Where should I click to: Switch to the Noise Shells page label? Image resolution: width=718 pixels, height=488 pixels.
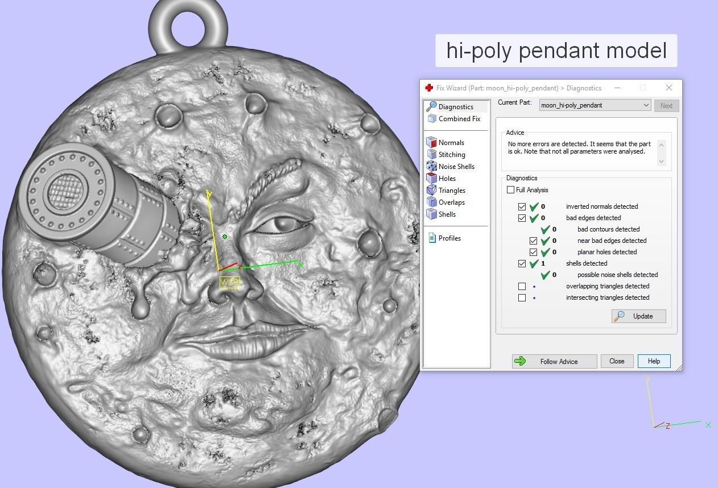[456, 166]
